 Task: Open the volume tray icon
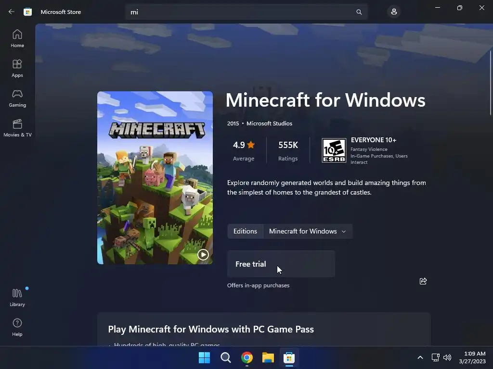click(x=447, y=357)
